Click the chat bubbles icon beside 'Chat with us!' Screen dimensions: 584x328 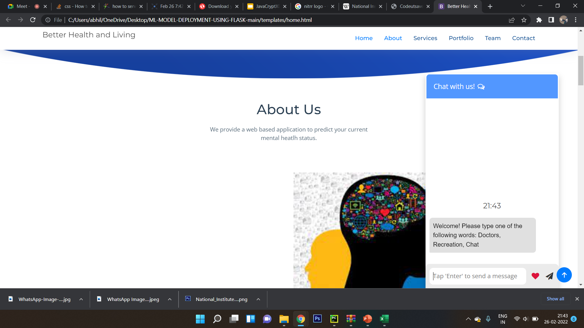[481, 87]
